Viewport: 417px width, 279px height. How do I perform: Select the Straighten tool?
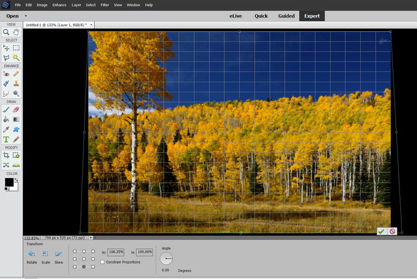click(x=16, y=165)
